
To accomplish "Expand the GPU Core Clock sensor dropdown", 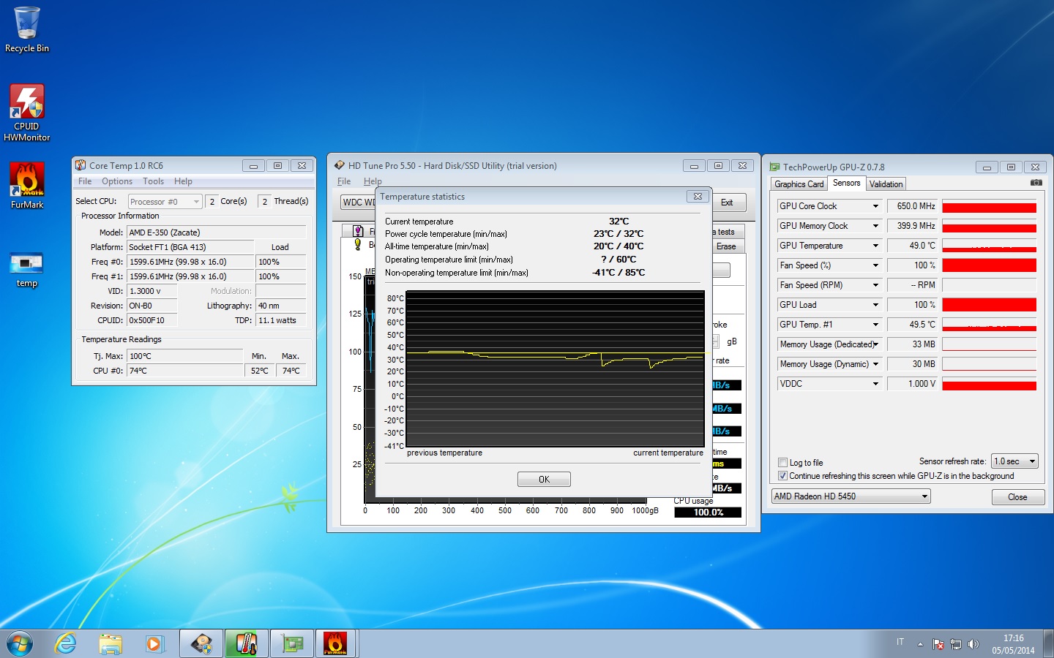I will [x=875, y=206].
